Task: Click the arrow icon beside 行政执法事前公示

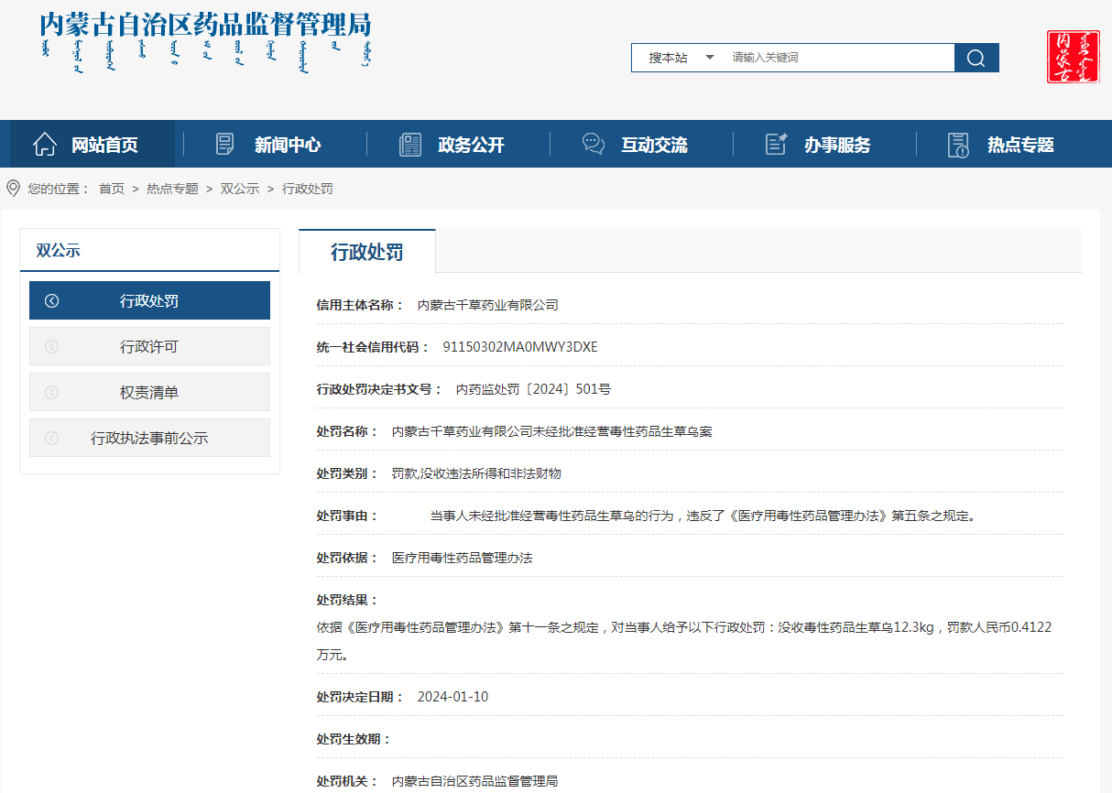Action: [x=51, y=438]
